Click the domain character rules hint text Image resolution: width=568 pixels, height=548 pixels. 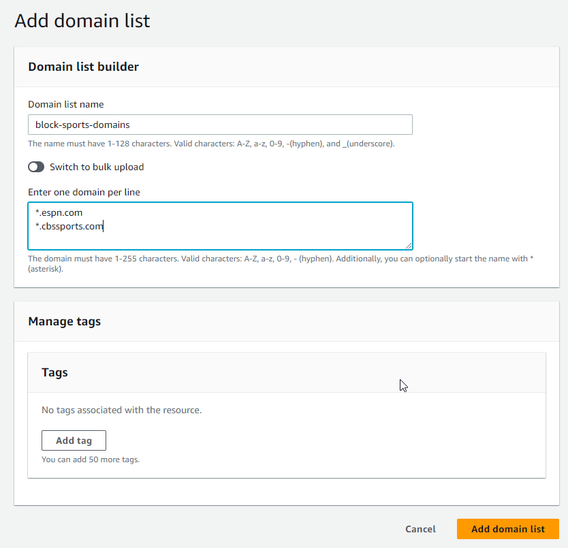click(281, 263)
